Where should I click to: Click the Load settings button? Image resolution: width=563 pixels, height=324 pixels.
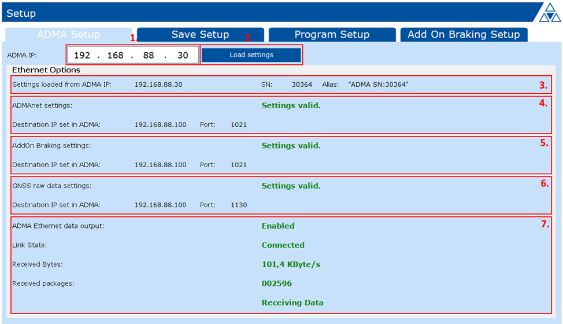tap(251, 55)
